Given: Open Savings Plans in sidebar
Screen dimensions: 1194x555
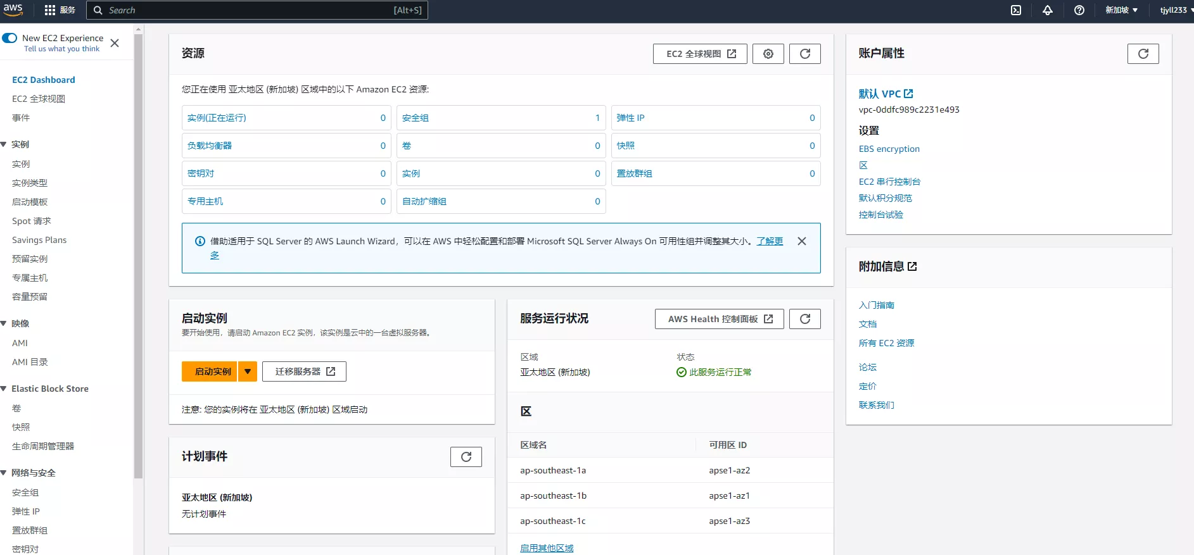Looking at the screenshot, I should pyautogui.click(x=39, y=240).
